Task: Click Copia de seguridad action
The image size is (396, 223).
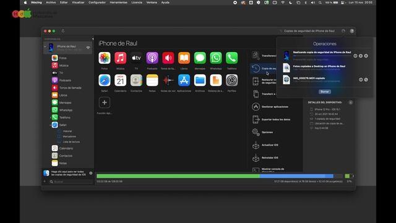Action: [264, 69]
